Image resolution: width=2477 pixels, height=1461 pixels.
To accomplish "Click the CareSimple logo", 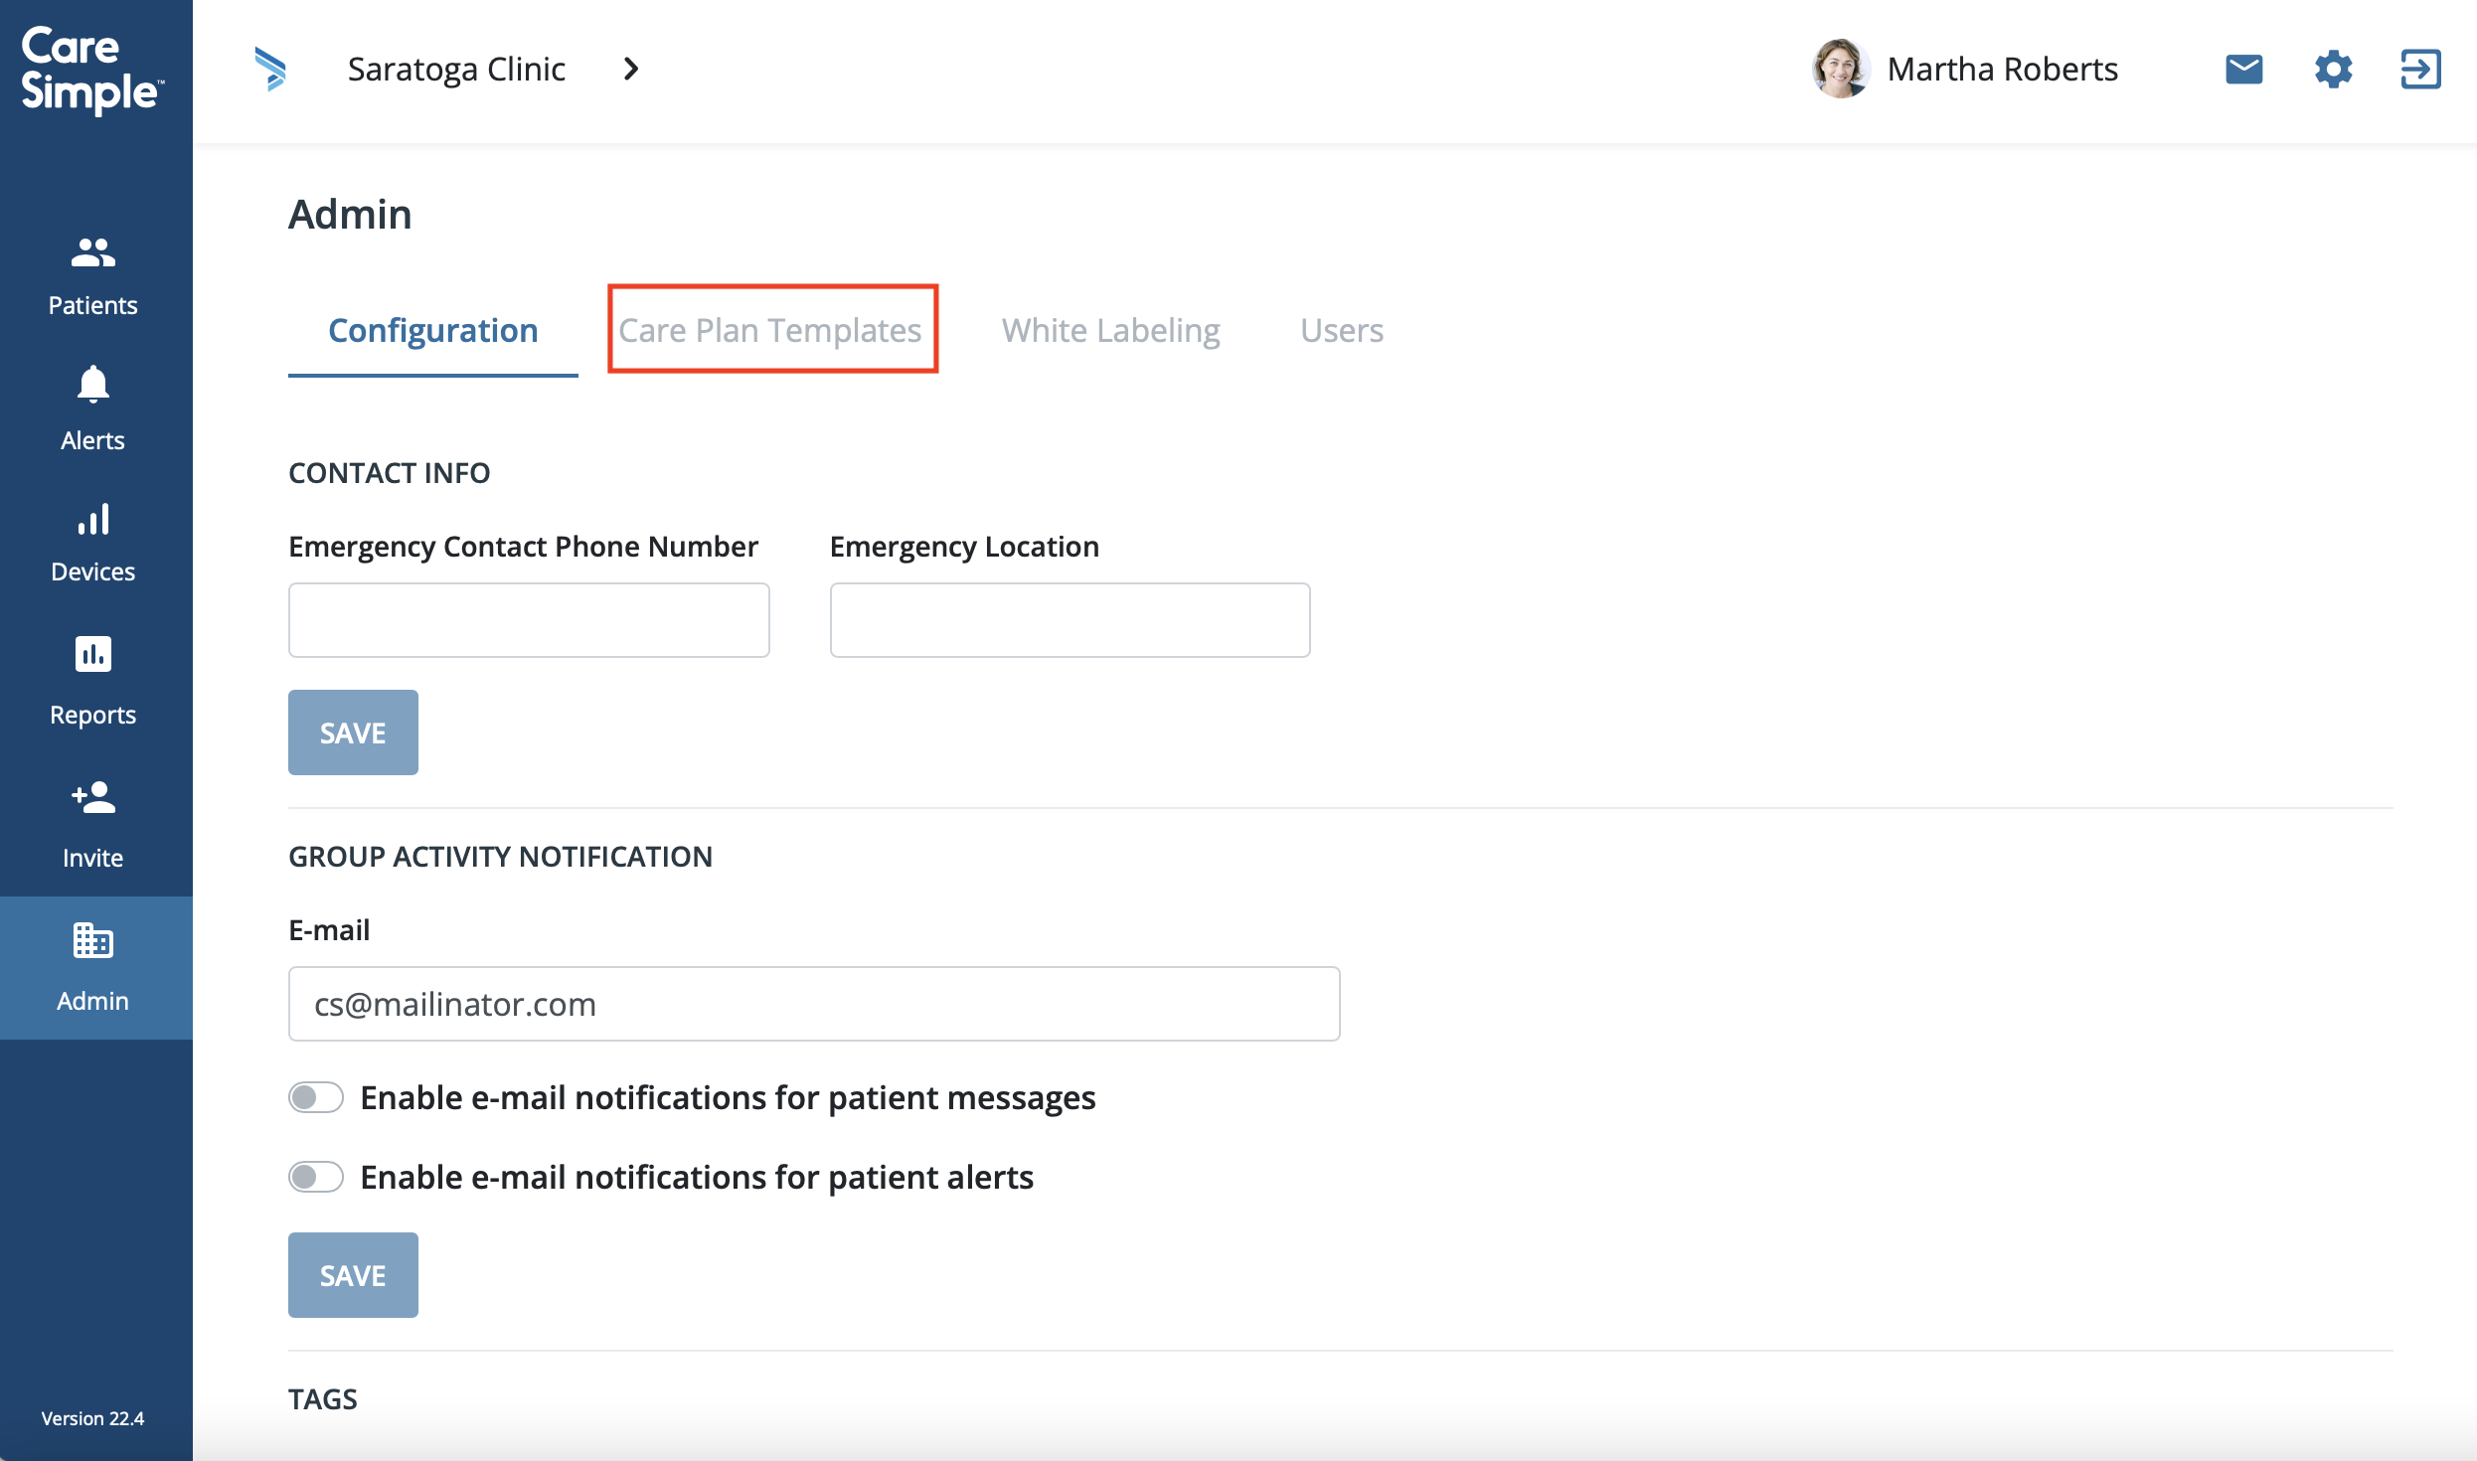I will [x=91, y=70].
